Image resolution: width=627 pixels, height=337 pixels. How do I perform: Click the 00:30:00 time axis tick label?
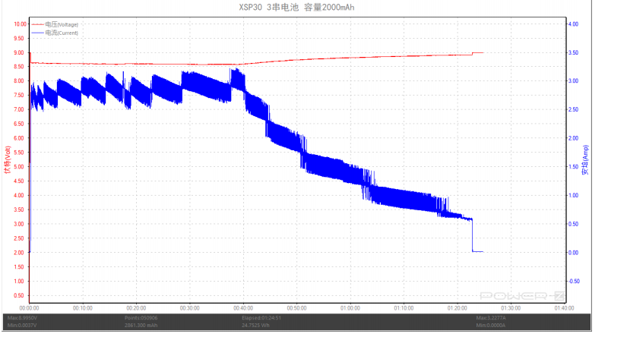pos(189,308)
